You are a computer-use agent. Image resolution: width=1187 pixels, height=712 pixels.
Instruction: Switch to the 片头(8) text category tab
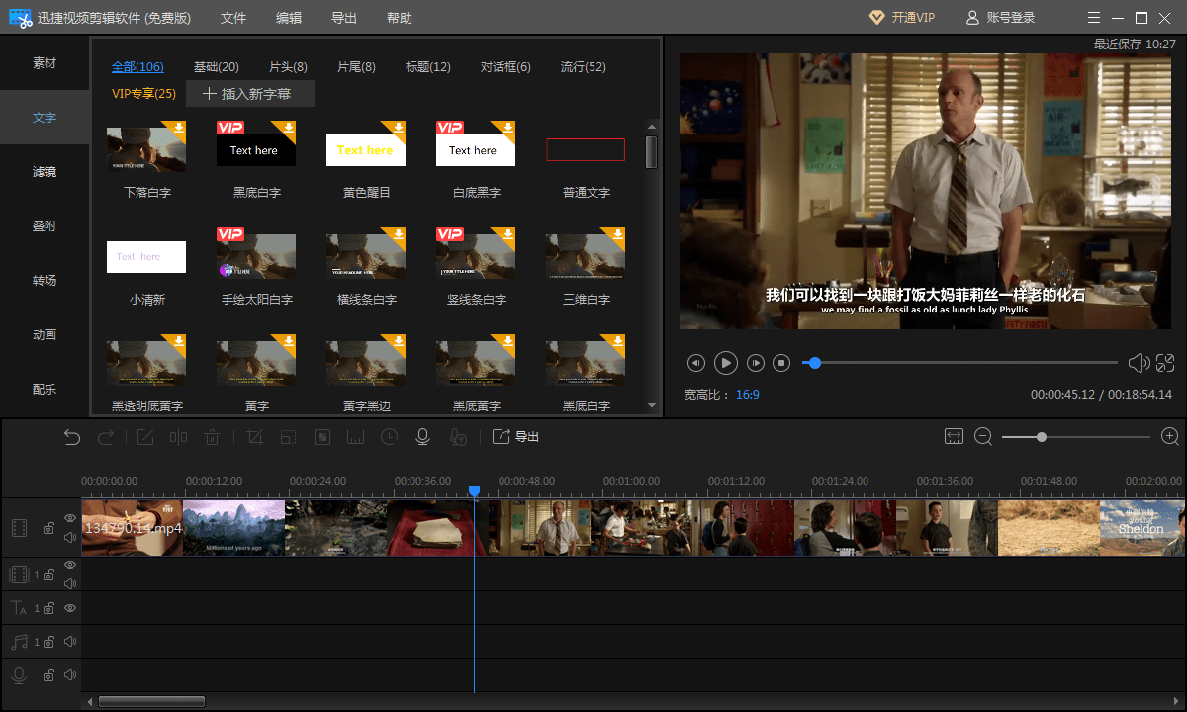(x=288, y=67)
